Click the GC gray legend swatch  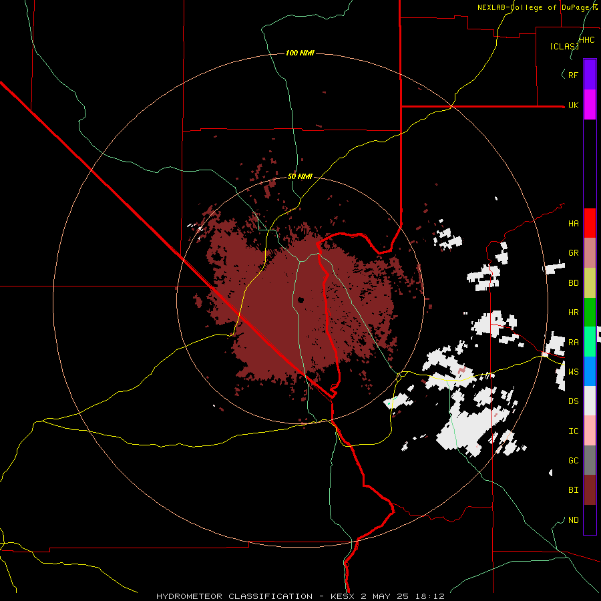[590, 460]
